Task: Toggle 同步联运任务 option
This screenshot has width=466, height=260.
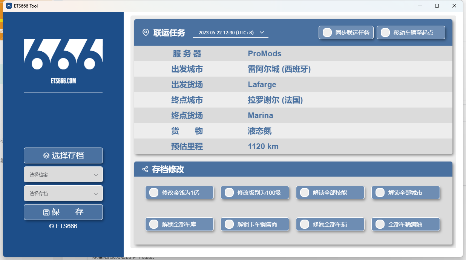Action: tap(346, 32)
